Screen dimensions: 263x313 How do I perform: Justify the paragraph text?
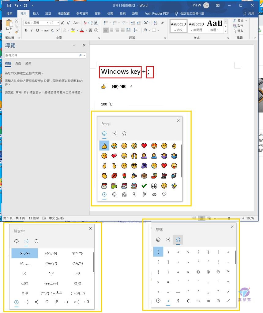[x=123, y=30]
